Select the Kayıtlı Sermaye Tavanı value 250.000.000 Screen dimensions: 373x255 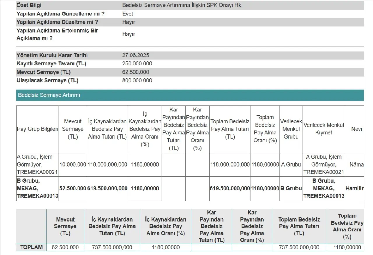pos(137,64)
